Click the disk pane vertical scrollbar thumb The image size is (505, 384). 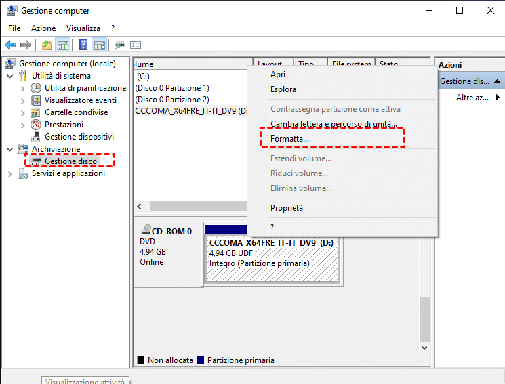tap(424, 319)
